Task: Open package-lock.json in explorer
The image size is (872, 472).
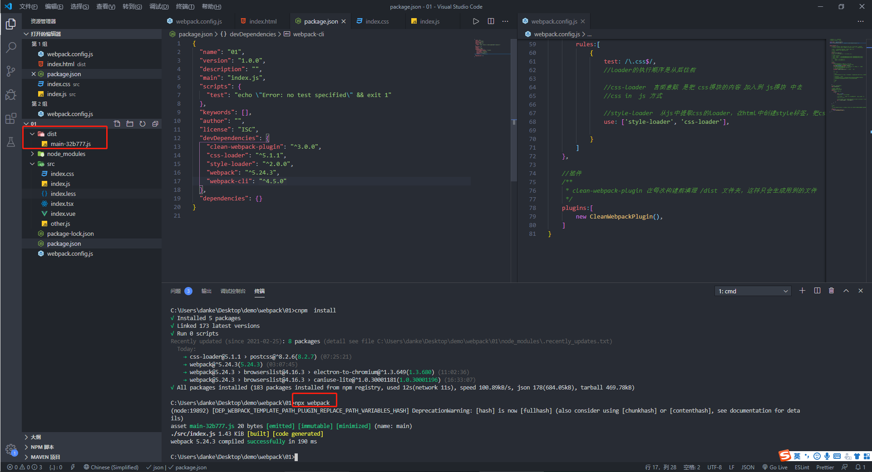Action: 70,234
